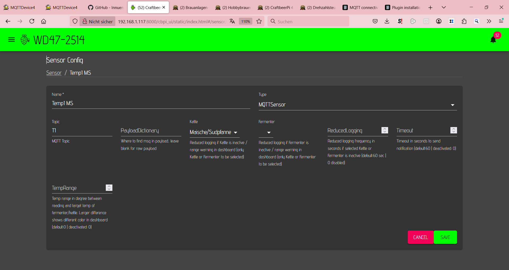509x270 pixels.
Task: Click the TempRange stepper arrows
Action: click(109, 188)
